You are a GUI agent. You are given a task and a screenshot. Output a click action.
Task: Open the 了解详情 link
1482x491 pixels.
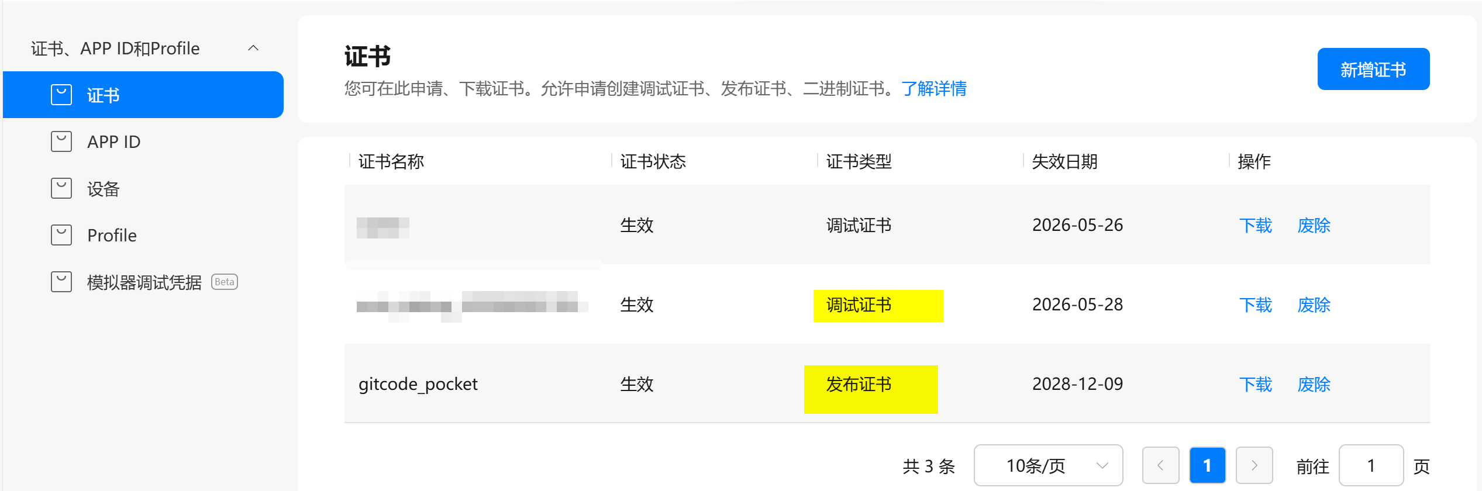click(934, 89)
